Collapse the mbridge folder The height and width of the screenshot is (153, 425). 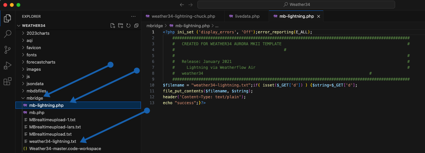[34, 98]
